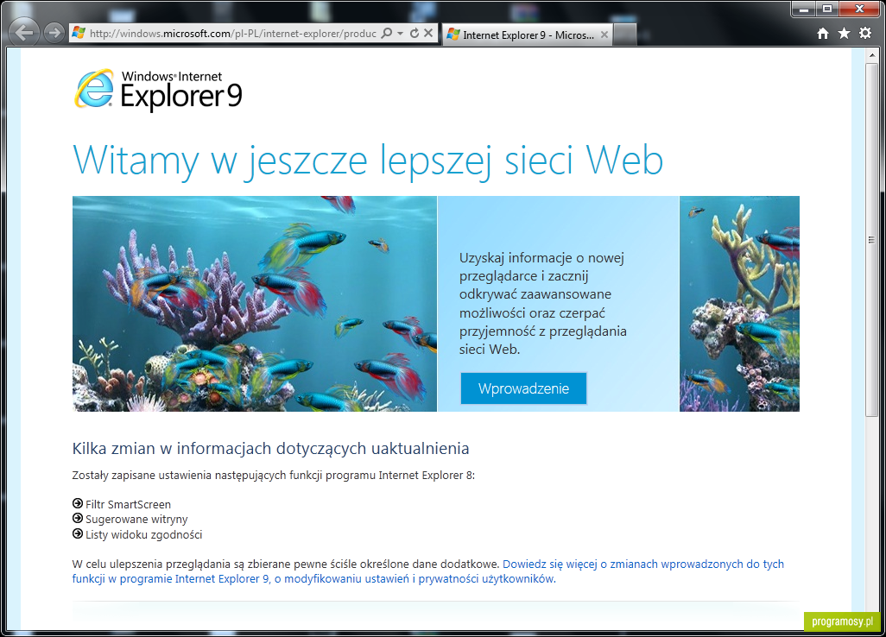
Task: Click the site favicon in address bar
Action: (79, 34)
